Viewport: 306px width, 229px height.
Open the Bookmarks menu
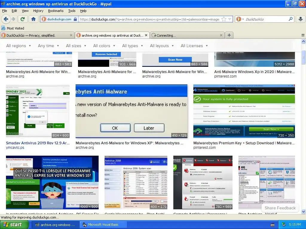(x=56, y=11)
